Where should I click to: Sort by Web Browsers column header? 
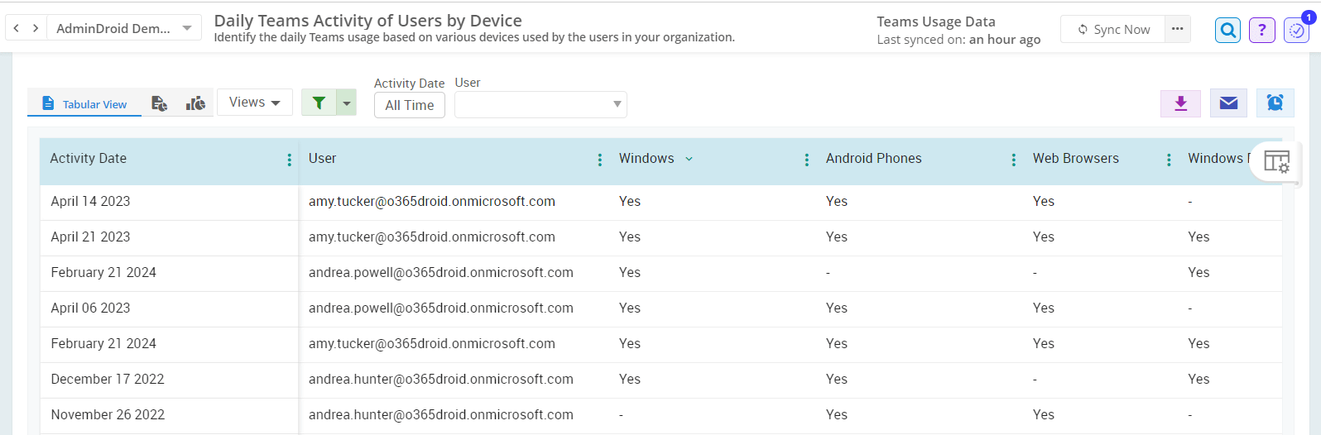[x=1076, y=159]
